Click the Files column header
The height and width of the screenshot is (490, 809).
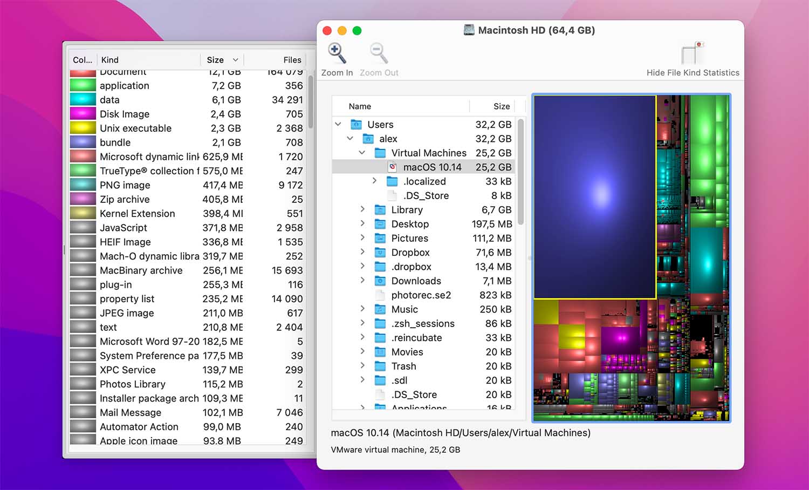pos(275,60)
